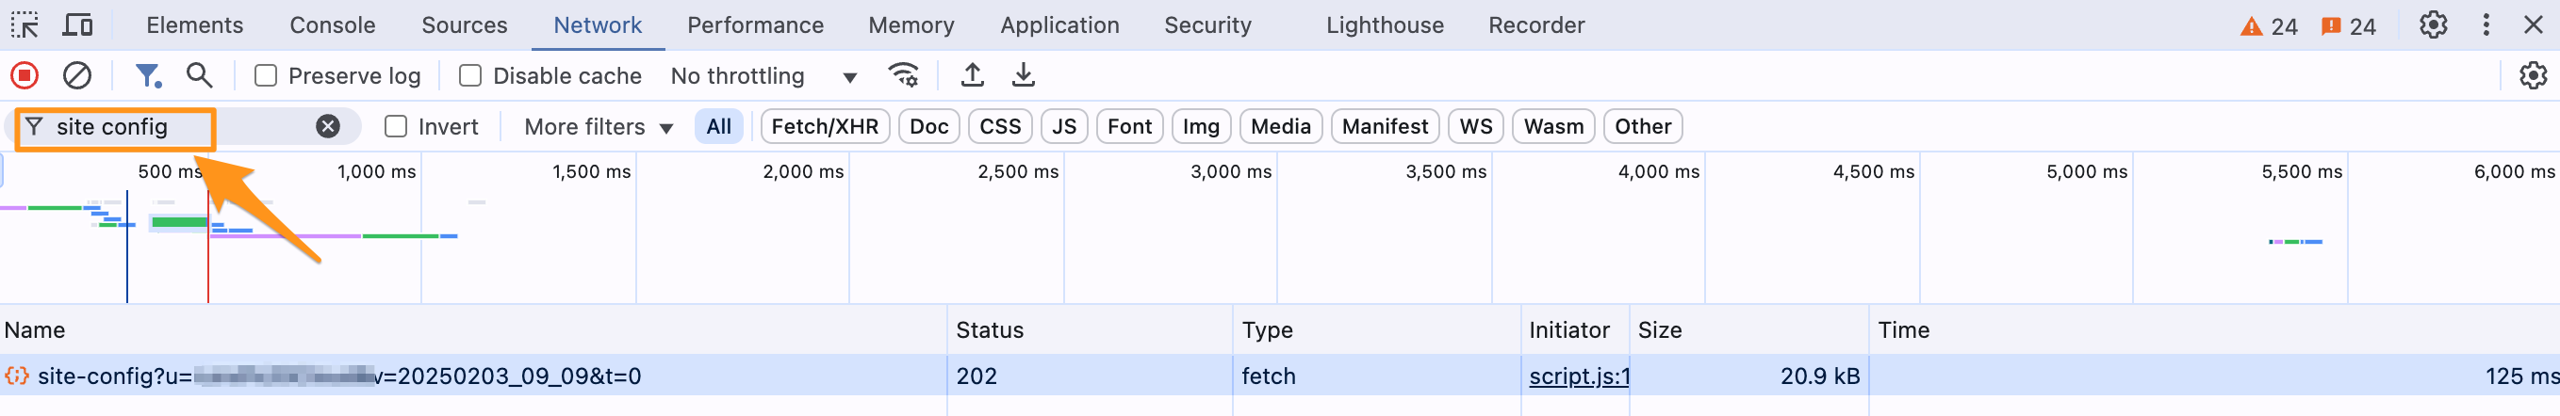Viewport: 2560px width, 416px height.
Task: Tick the Invert filter checkbox
Action: tap(396, 127)
